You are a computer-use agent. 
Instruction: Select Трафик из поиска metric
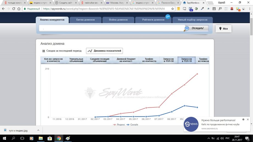pos(202,60)
